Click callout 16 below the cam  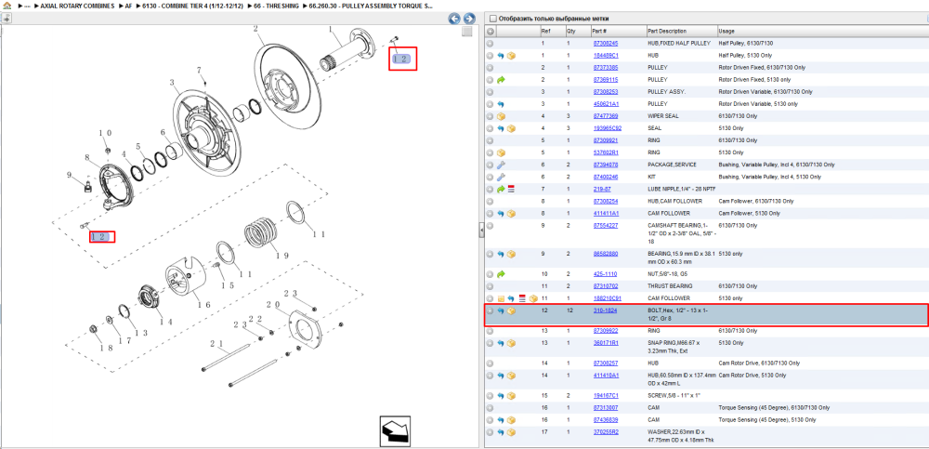pyautogui.click(x=203, y=305)
